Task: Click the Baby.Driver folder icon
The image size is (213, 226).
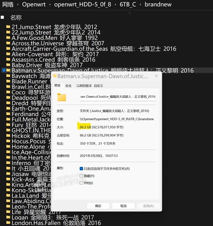Action: (x=8, y=65)
